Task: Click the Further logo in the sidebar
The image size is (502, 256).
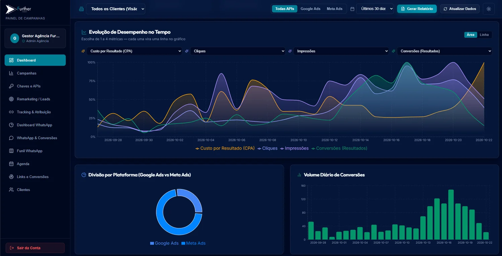Action: (x=18, y=9)
